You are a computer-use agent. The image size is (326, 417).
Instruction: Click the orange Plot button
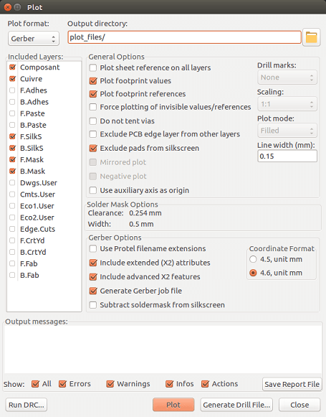(x=173, y=405)
